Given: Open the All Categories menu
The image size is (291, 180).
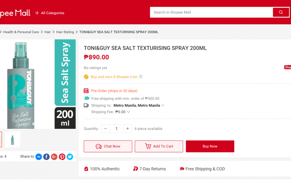Looking at the screenshot, I should pos(50,13).
